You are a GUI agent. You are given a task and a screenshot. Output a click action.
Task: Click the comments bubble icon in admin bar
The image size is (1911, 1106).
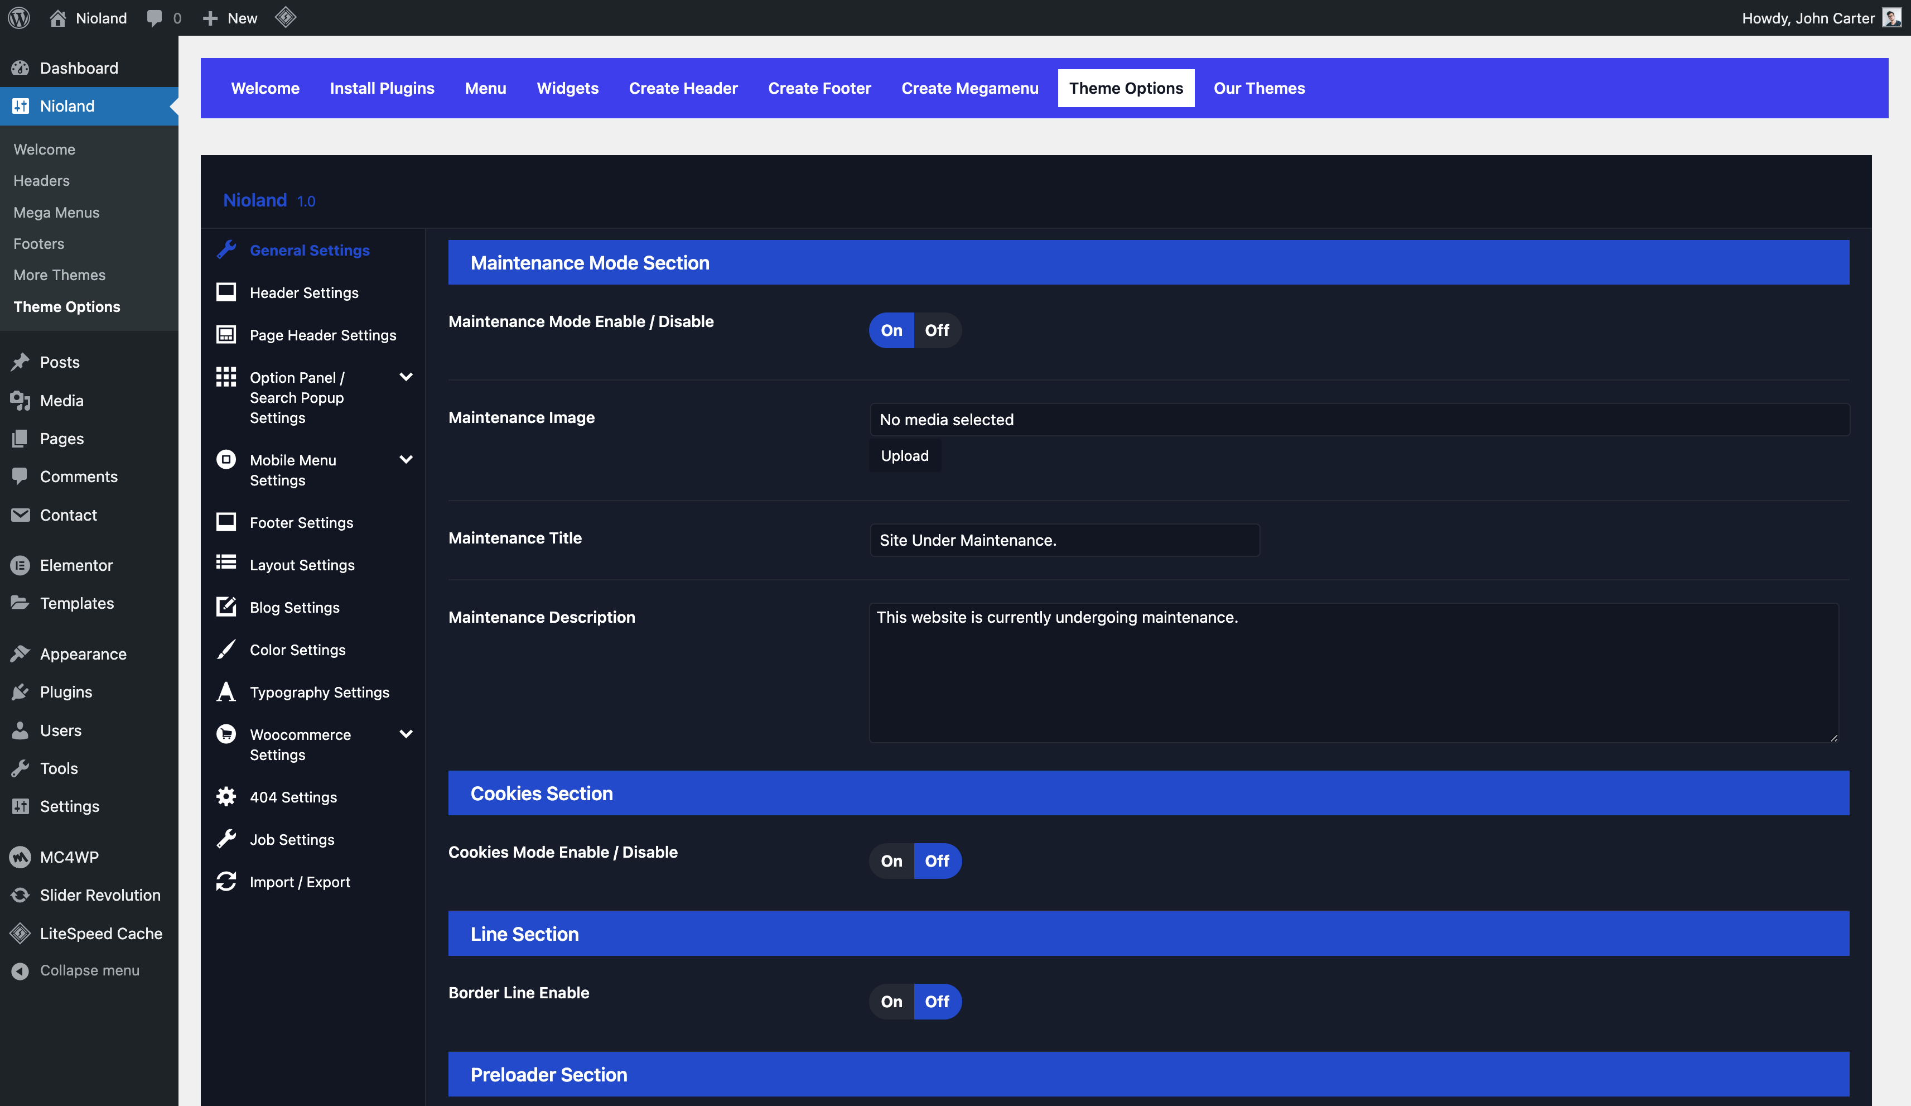tap(155, 17)
